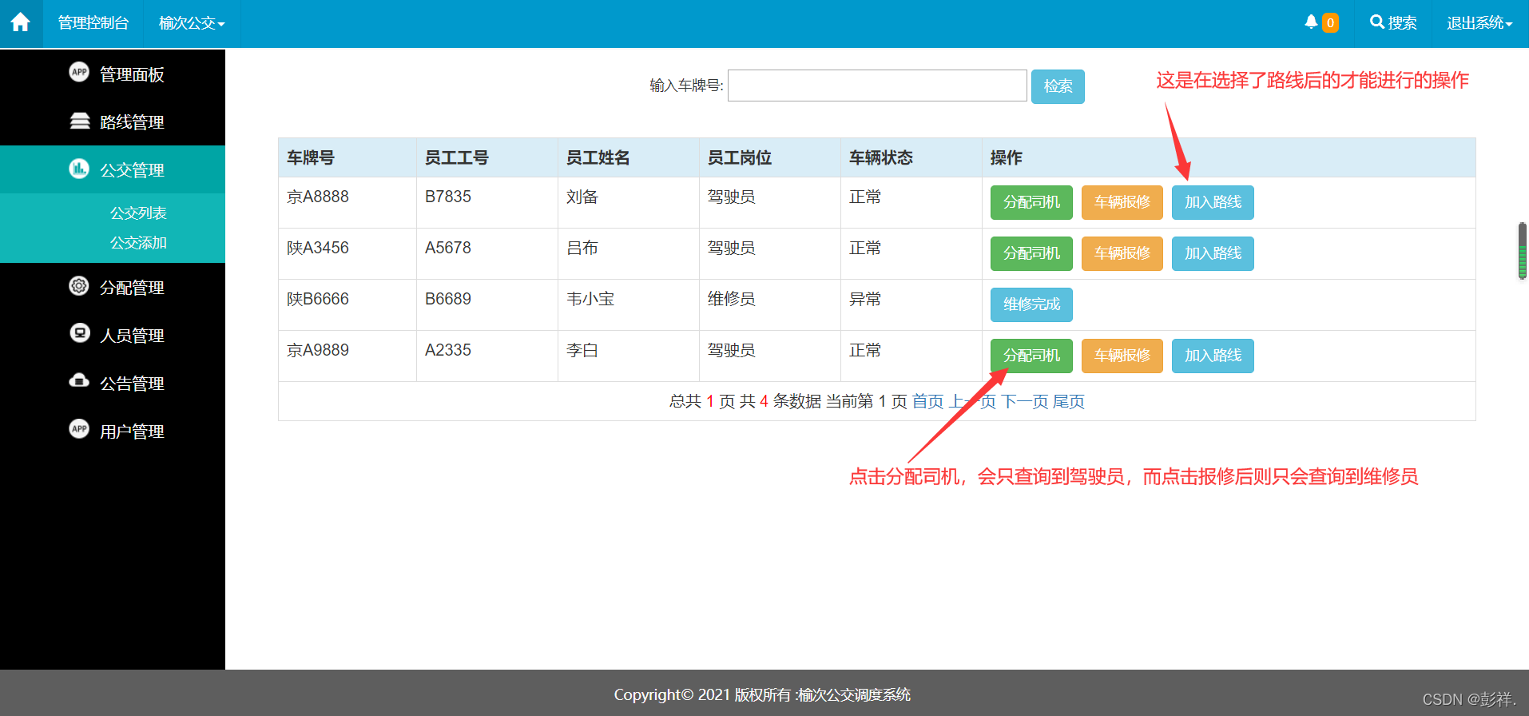Click 车辆报修 for 京A9889
1529x716 pixels.
(x=1122, y=356)
